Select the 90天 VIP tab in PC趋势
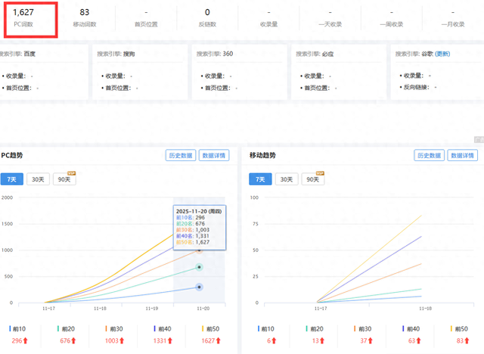The height and width of the screenshot is (354, 484). (x=64, y=179)
